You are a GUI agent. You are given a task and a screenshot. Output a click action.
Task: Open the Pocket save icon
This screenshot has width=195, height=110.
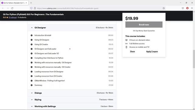point(183,8)
